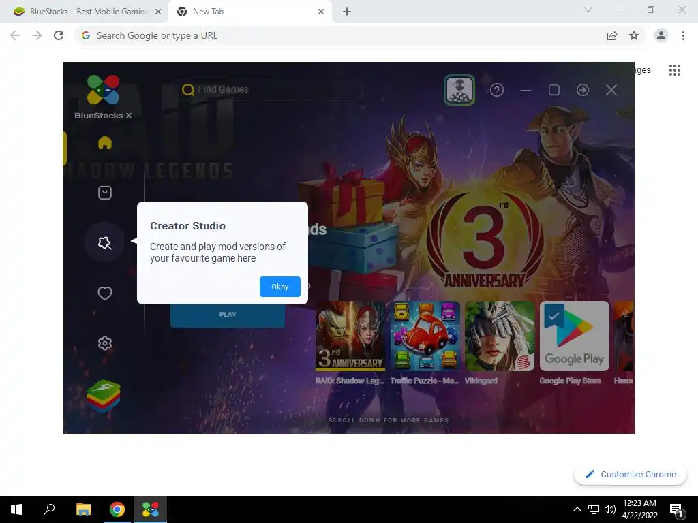Image resolution: width=698 pixels, height=523 pixels.
Task: Click Okay in Creator Studio popup
Action: 279,287
